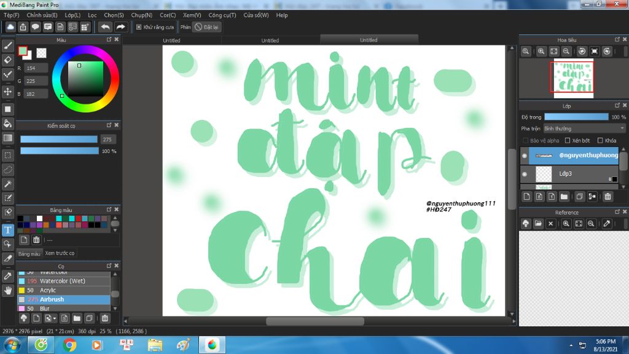Open the Tệp(F) menu
The image size is (629, 354).
tap(12, 15)
